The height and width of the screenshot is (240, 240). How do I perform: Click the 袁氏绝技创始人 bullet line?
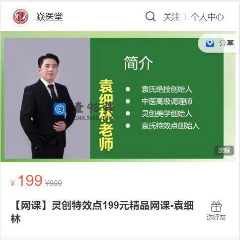click(166, 89)
